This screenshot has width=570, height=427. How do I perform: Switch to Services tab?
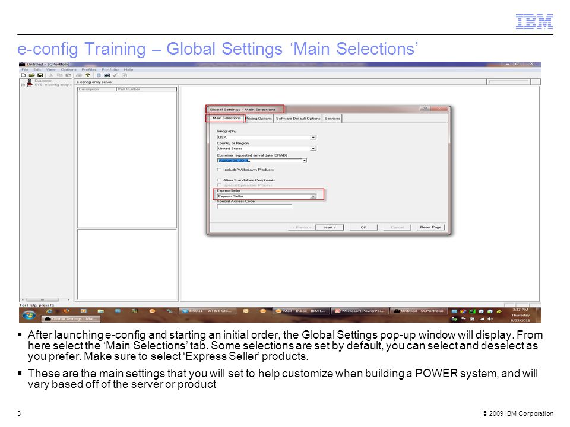point(332,119)
